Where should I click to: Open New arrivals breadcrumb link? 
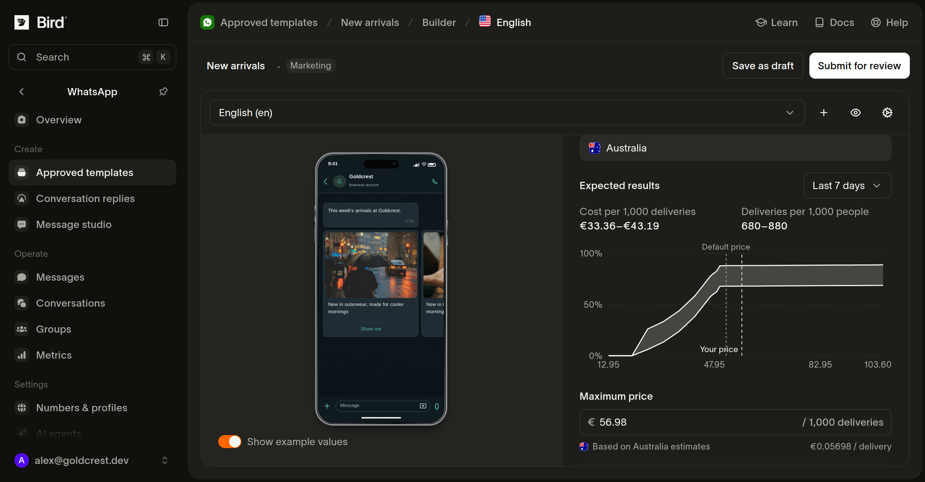tap(370, 22)
